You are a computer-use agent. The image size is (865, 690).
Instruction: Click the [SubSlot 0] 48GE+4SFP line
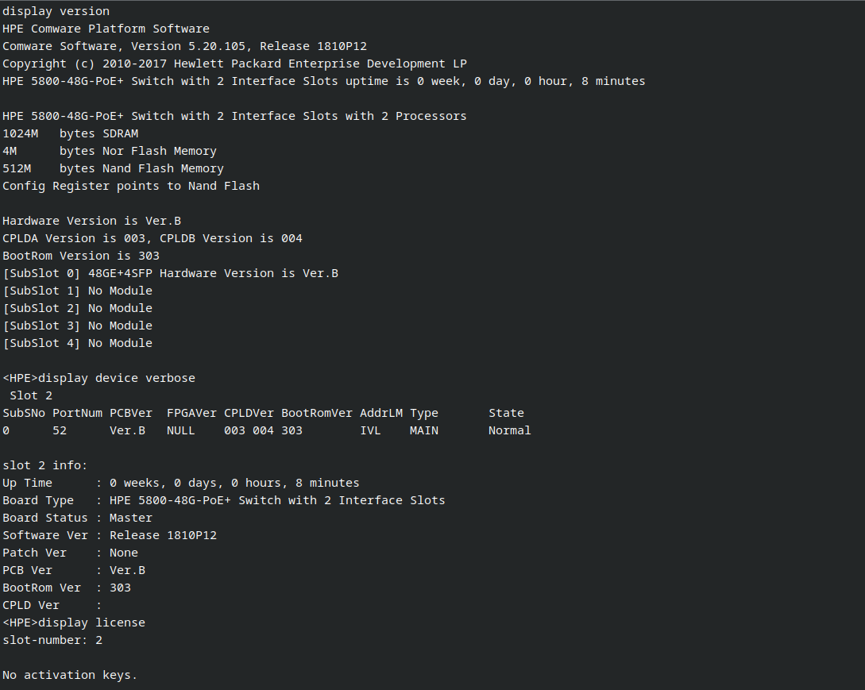(x=170, y=273)
